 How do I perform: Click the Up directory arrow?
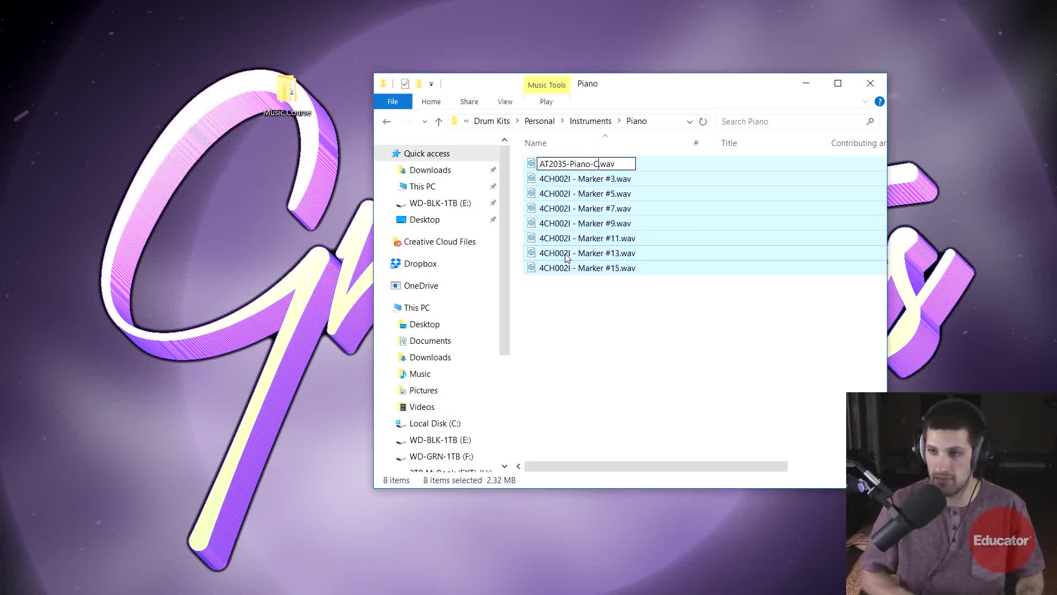[x=439, y=122]
